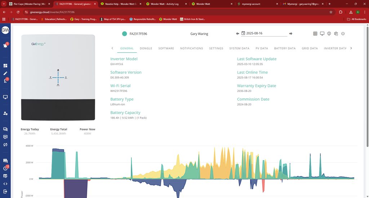Open inverter settings cog icon at top right

tap(336, 33)
